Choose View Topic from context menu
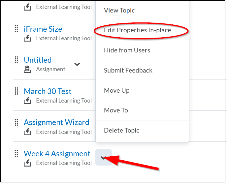Viewport: 227px width, 185px height. pyautogui.click(x=119, y=10)
